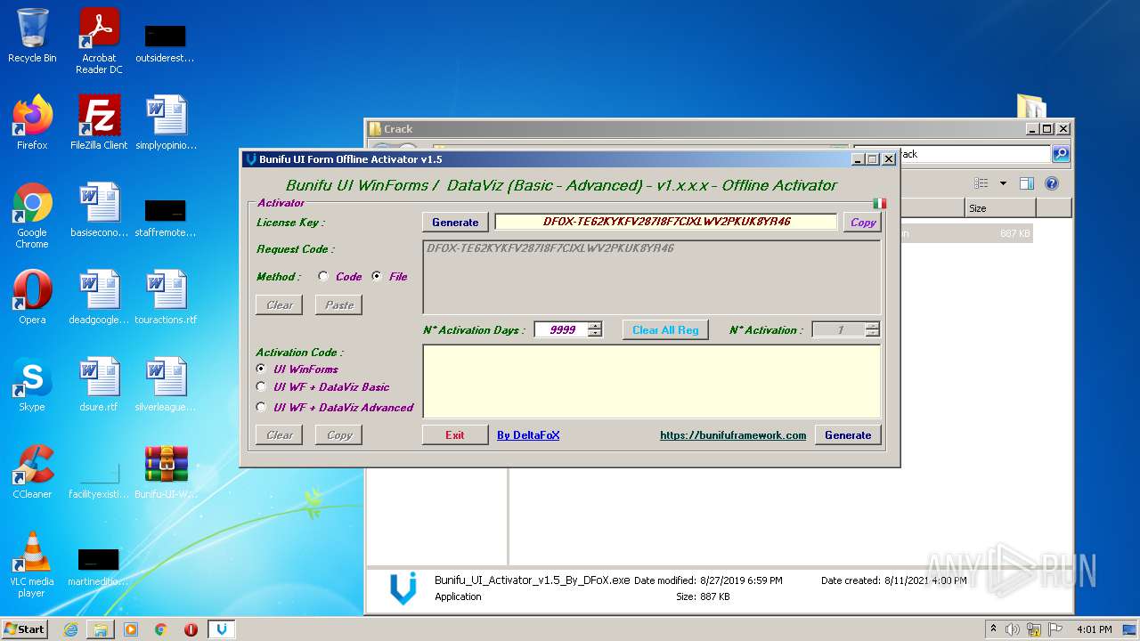Show hidden system tray icons arrow
1140x641 pixels.
click(x=993, y=629)
